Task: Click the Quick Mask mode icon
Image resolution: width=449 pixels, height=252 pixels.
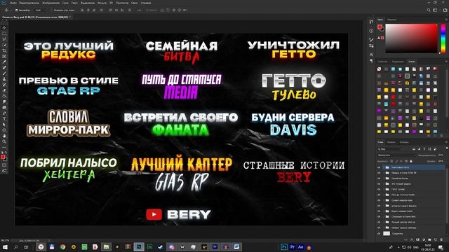Action: pos(4,165)
